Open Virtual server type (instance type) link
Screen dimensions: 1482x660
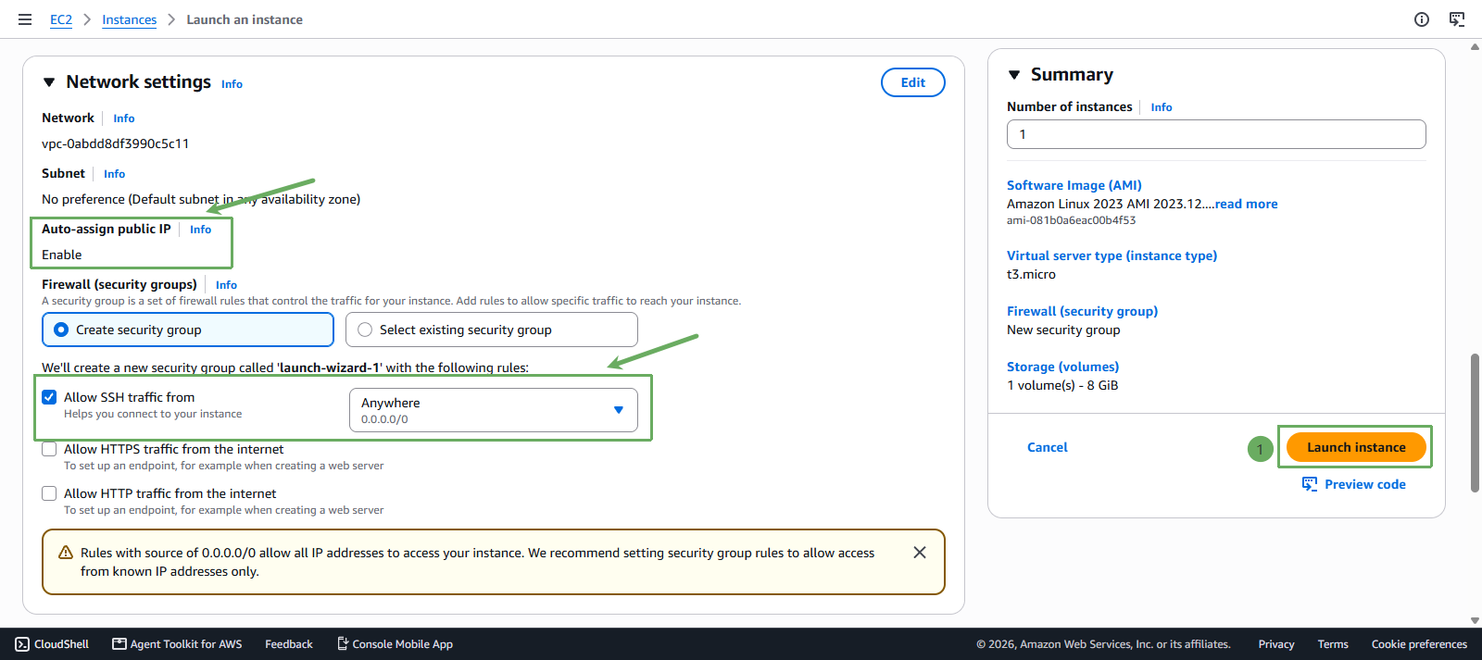click(1112, 255)
